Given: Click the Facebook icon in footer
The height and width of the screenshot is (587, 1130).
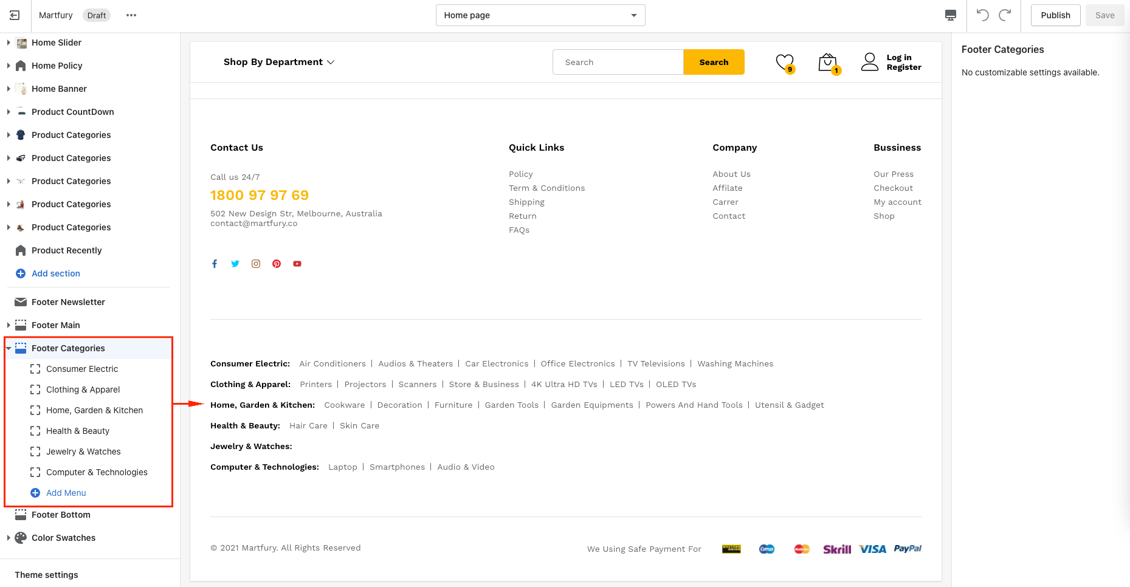Looking at the screenshot, I should tap(215, 264).
